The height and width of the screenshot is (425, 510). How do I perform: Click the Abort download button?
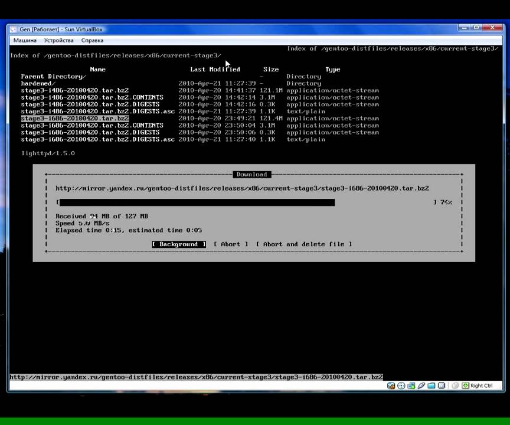point(231,244)
